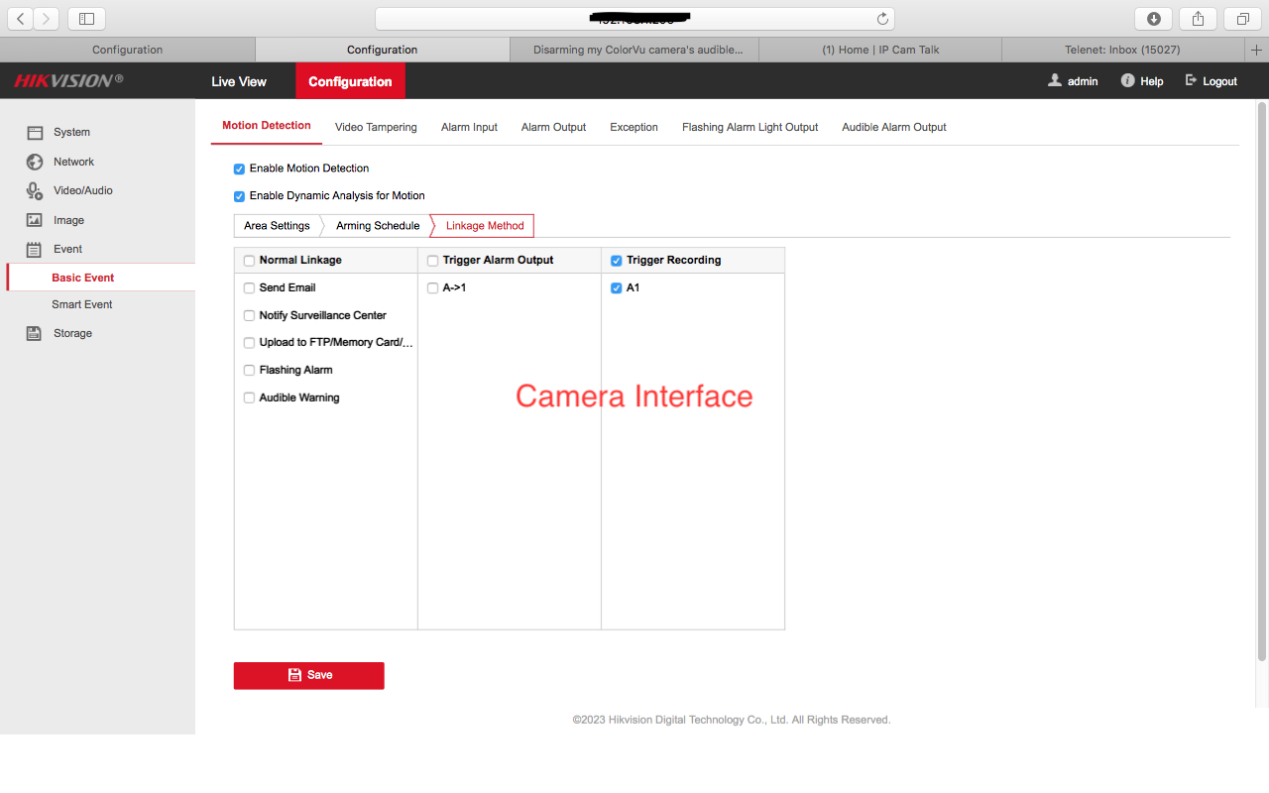The image size is (1269, 793).
Task: Click the red Save button
Action: pos(308,675)
